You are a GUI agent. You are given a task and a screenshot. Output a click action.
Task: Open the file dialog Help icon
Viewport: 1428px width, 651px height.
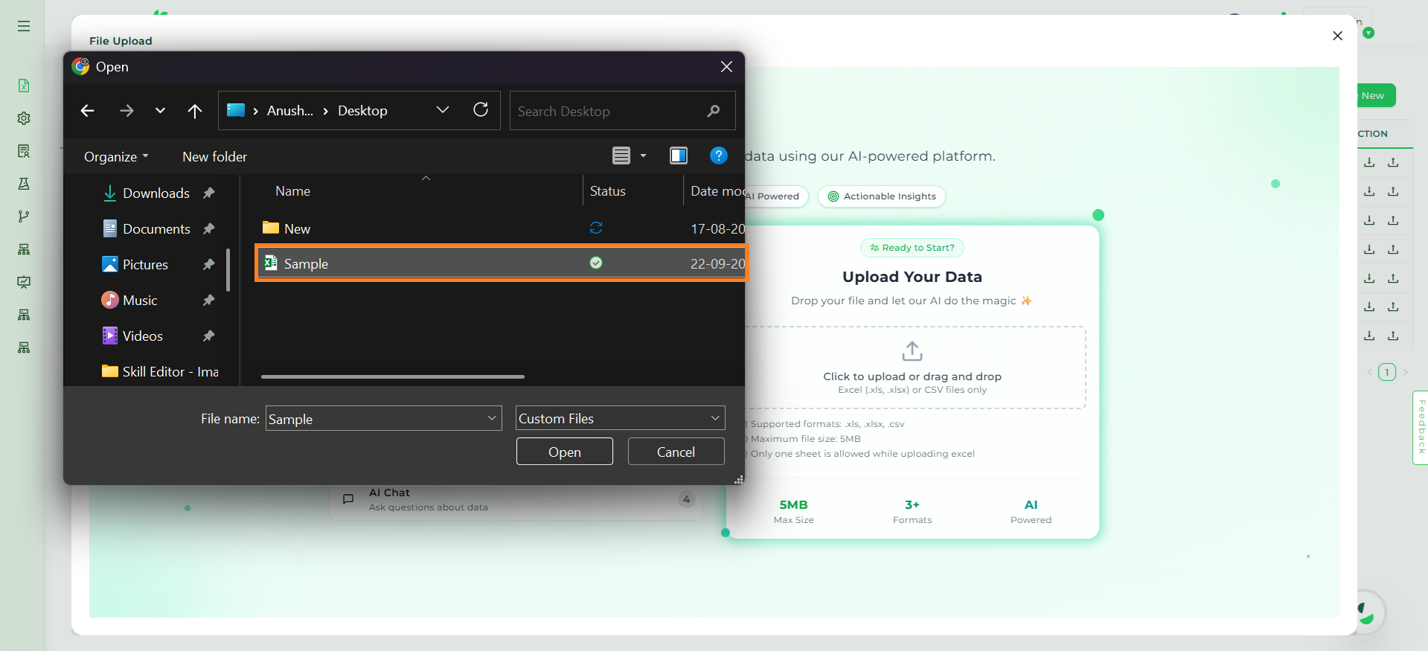tap(718, 155)
